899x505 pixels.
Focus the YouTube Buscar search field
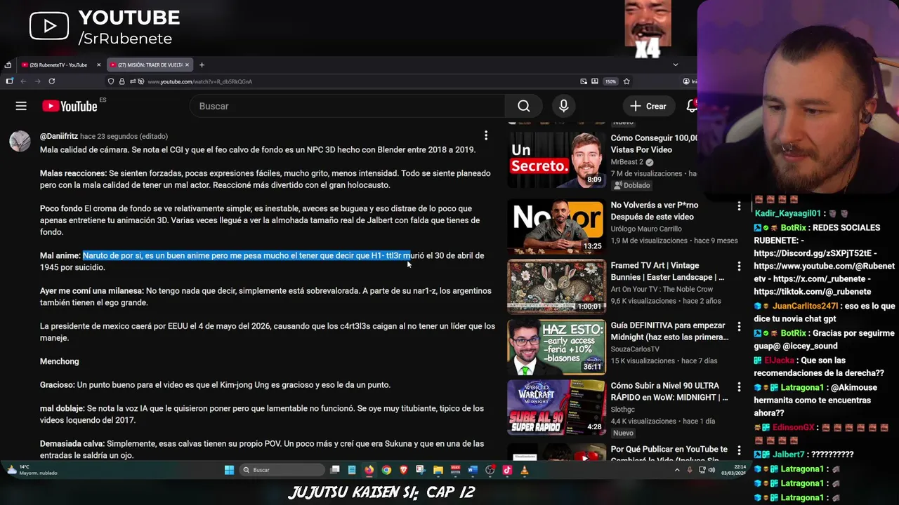point(347,106)
